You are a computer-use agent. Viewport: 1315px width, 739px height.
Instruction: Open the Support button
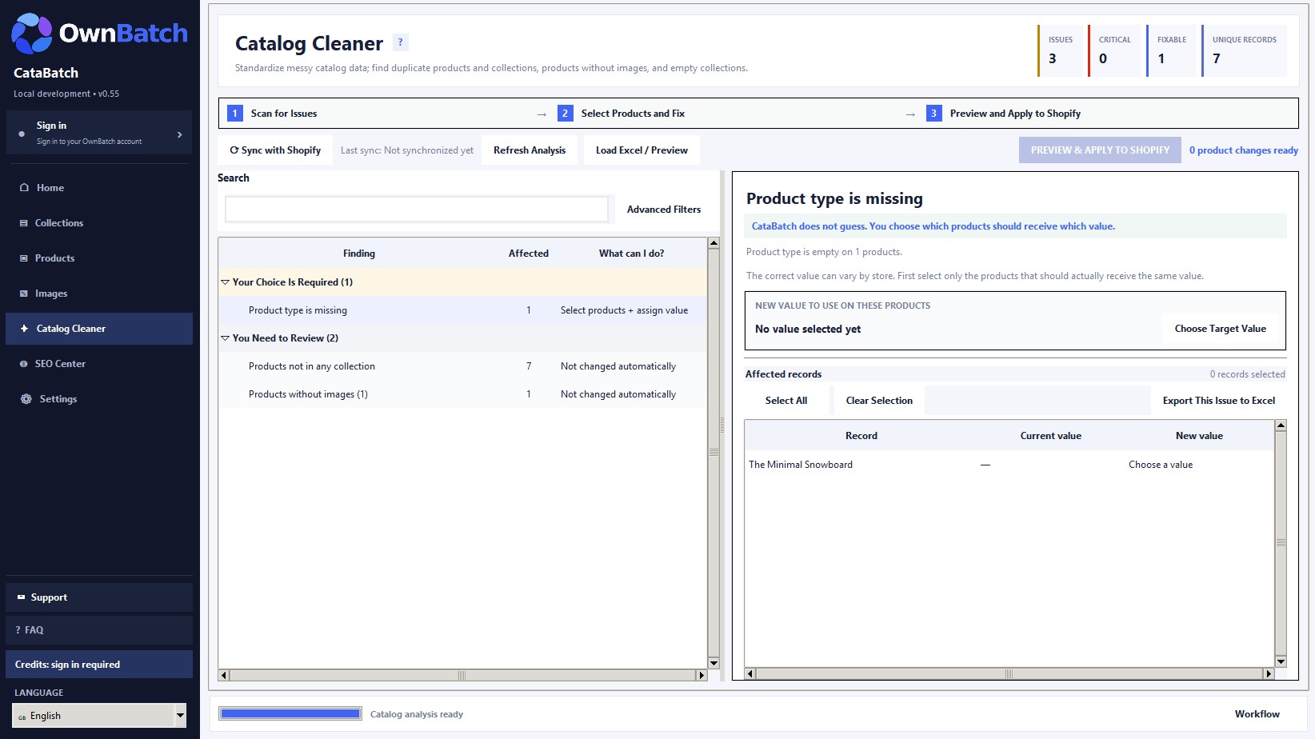(x=99, y=597)
